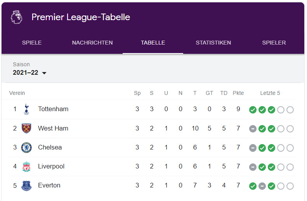Click the Tottenham club crest
The image size is (307, 201).
[x=26, y=109]
